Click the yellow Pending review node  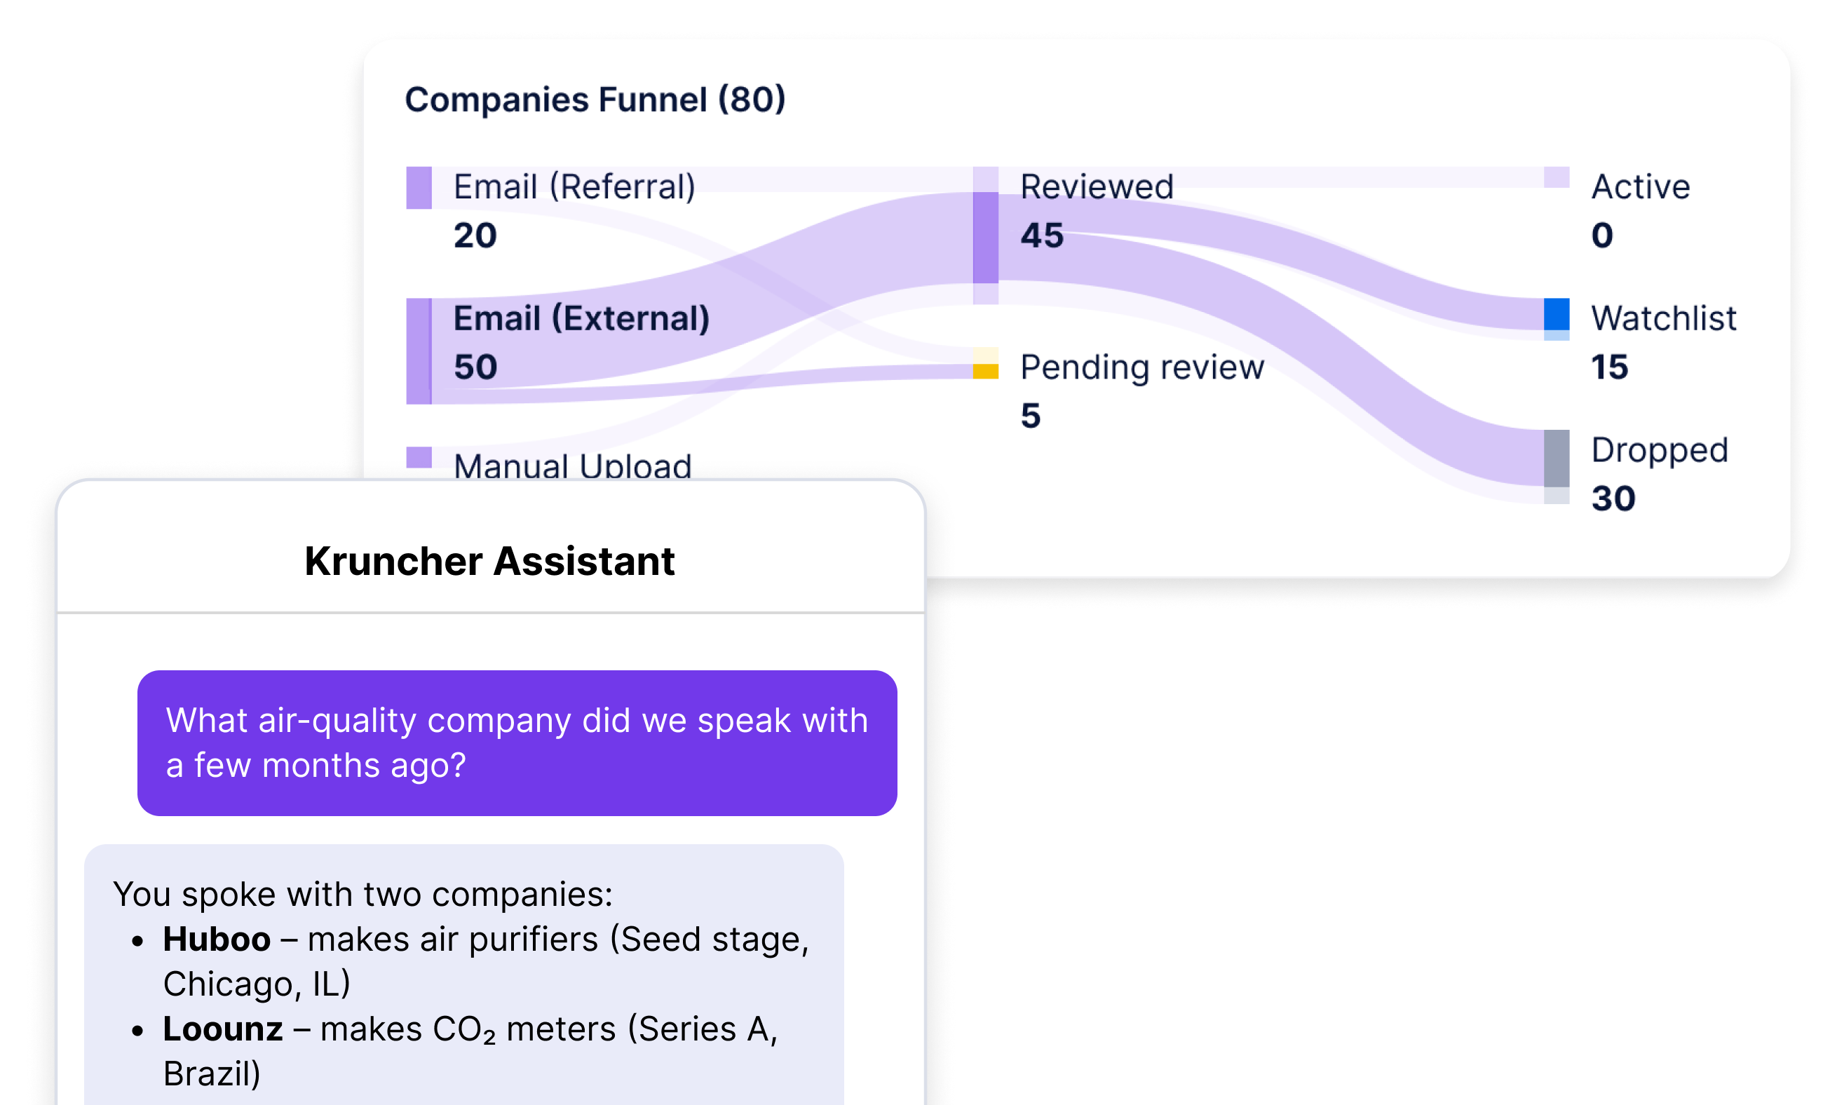click(986, 369)
